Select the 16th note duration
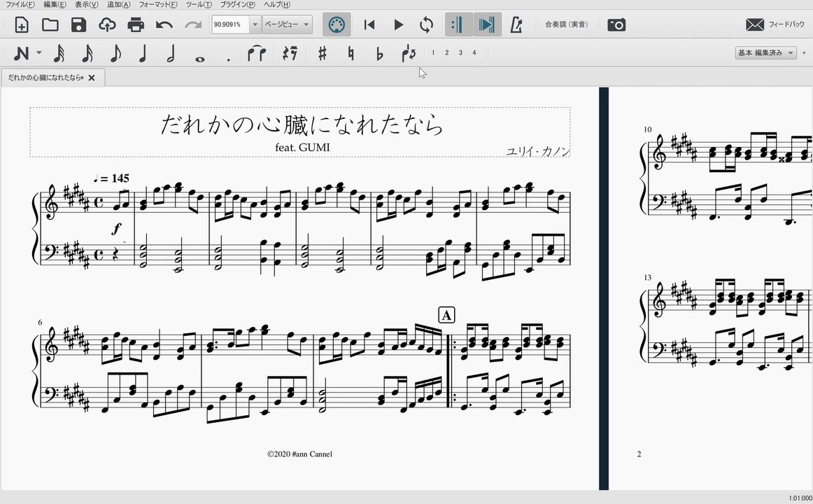 coord(87,53)
